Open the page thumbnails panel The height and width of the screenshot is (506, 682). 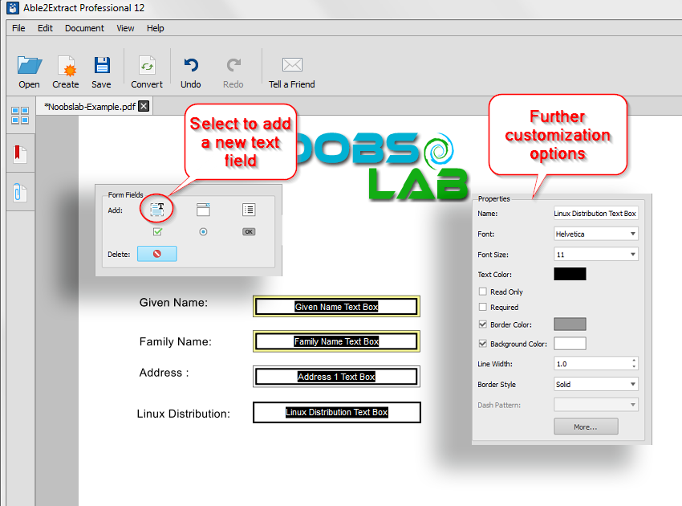coord(20,115)
